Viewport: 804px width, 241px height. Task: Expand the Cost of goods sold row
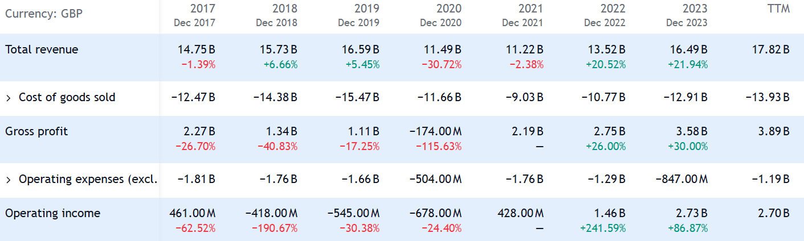click(9, 98)
